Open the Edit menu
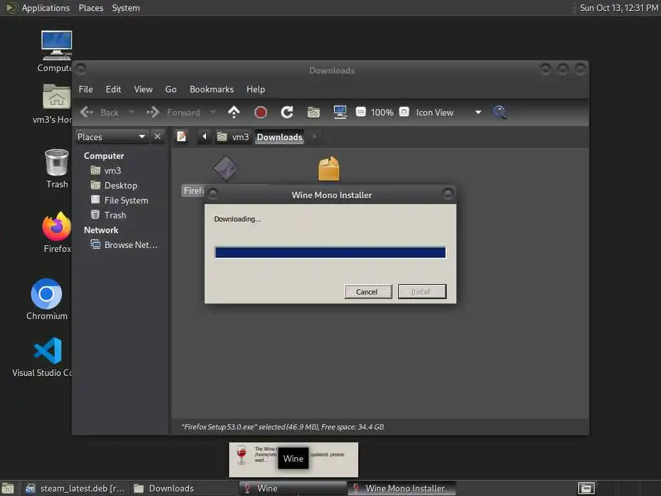Image resolution: width=661 pixels, height=496 pixels. (x=113, y=89)
